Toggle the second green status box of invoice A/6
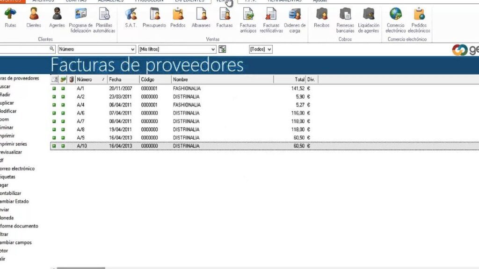 pyautogui.click(x=63, y=113)
